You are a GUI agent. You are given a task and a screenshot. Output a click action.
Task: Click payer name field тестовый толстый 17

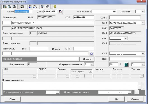(53, 23)
